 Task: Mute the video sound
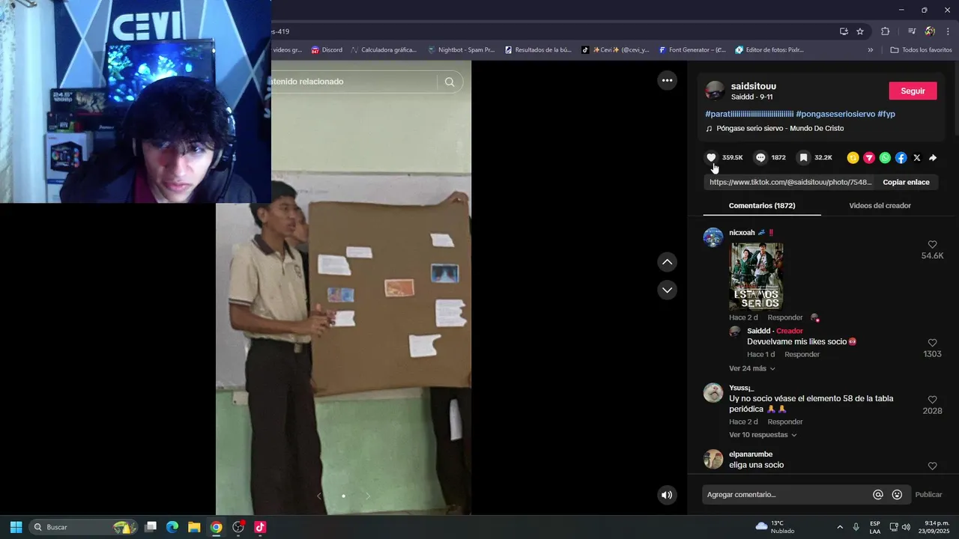pos(667,495)
